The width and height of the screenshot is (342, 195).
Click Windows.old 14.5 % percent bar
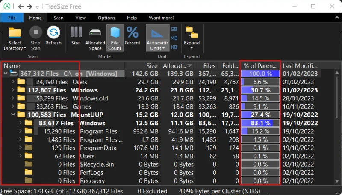(260, 98)
